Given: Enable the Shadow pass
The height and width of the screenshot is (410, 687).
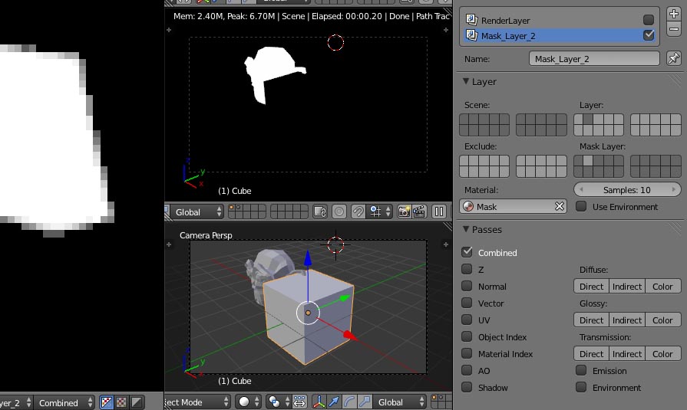Looking at the screenshot, I should (467, 387).
